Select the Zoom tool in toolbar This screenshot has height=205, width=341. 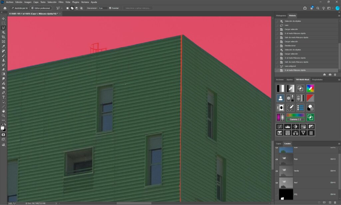(x=3, y=116)
